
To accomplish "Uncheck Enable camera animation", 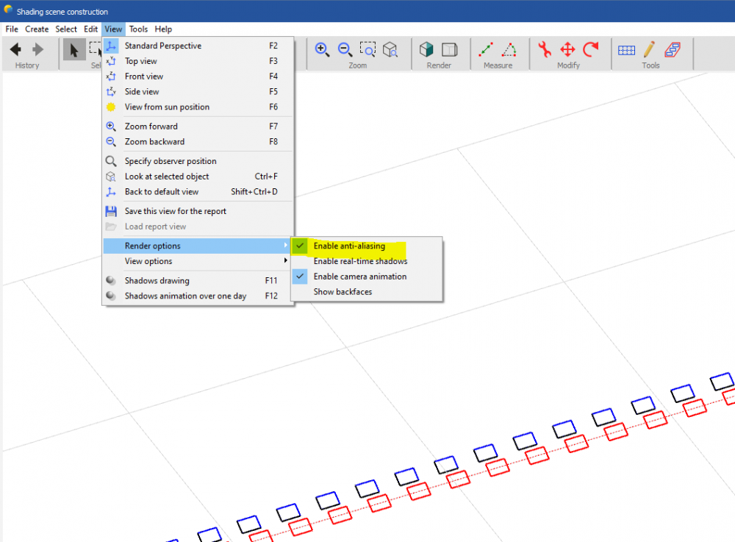I will (x=359, y=277).
